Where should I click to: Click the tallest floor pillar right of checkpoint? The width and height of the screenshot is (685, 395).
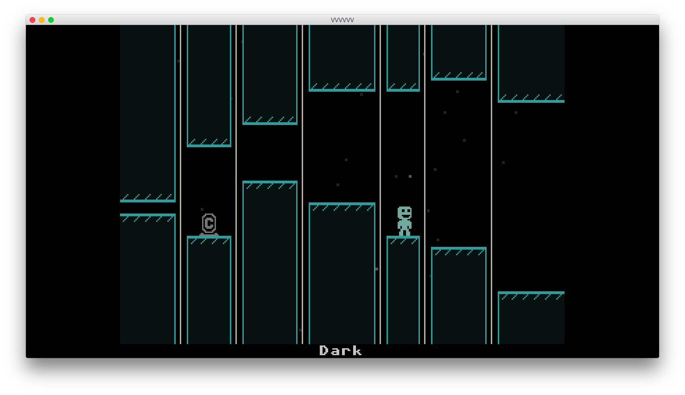[x=270, y=262]
